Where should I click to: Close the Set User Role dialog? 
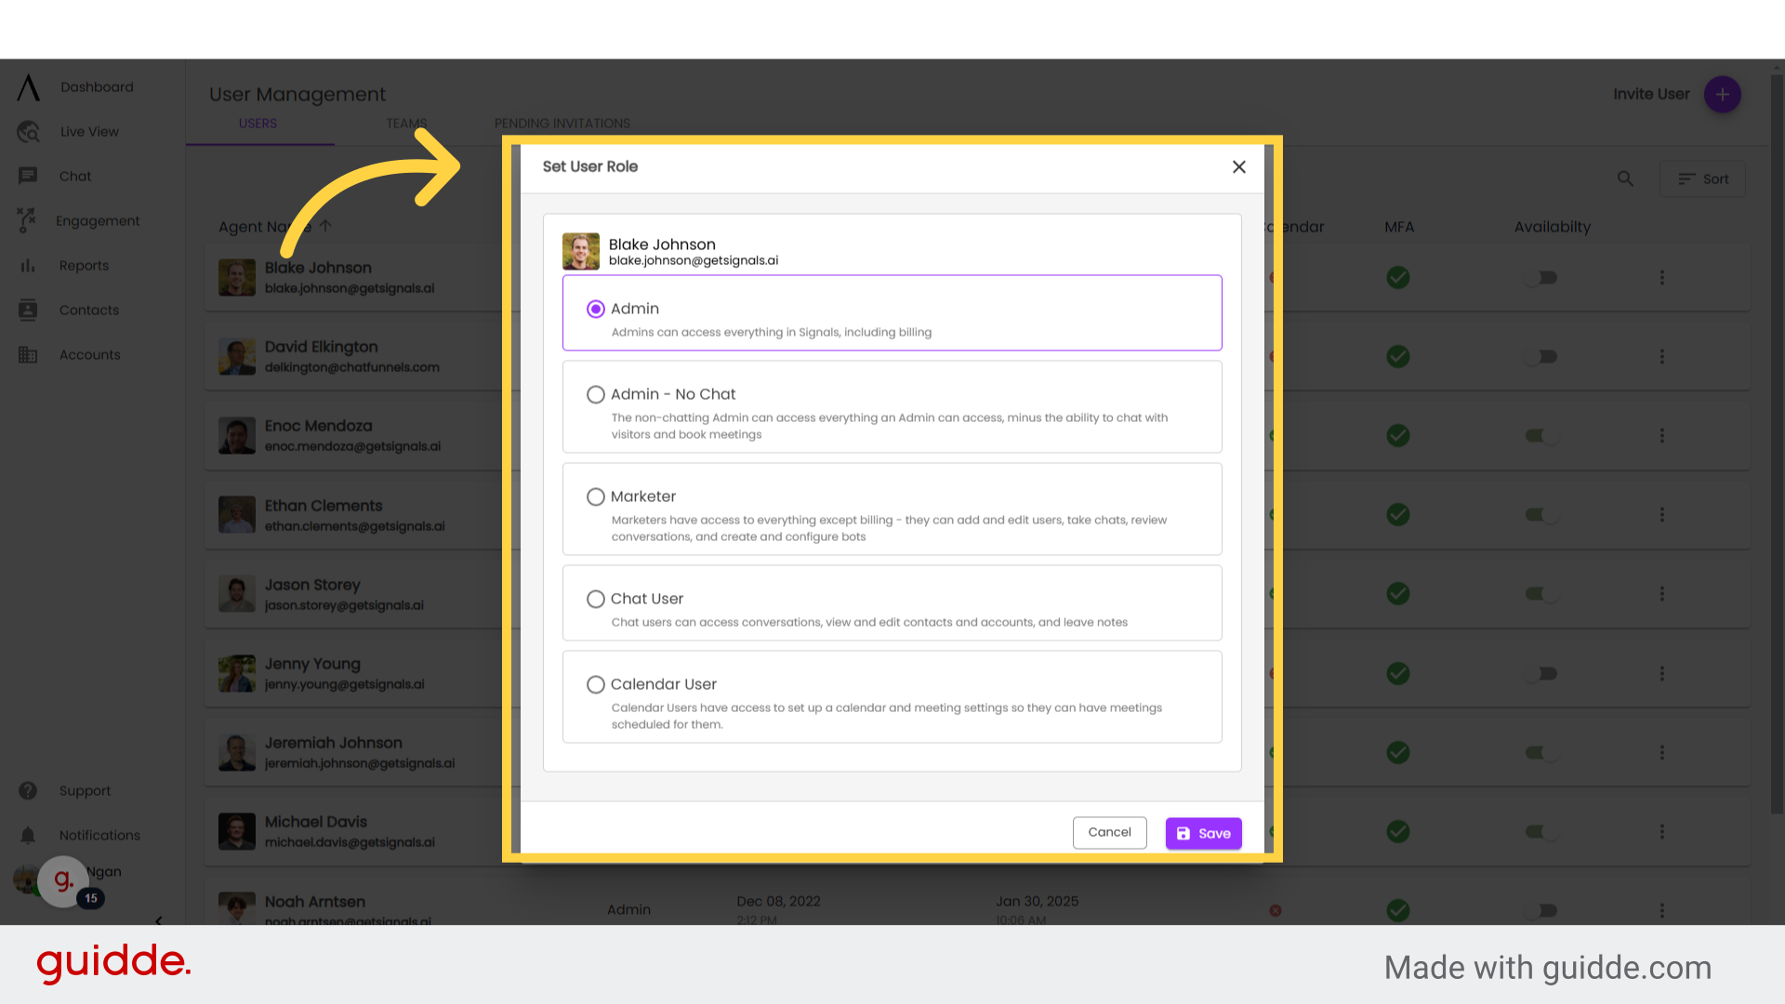[1239, 166]
